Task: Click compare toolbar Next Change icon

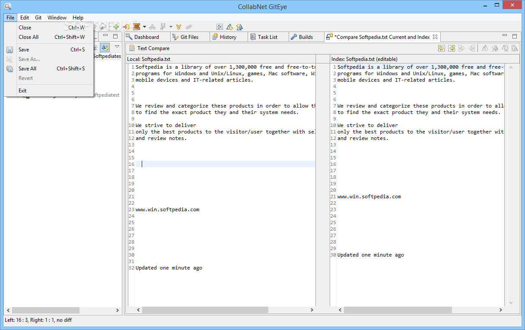Action: pyautogui.click(x=505, y=48)
